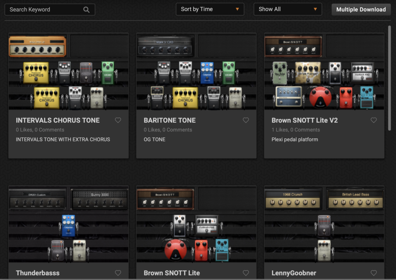Click the green Screamer pedal in BARITONE TONE

[229, 73]
